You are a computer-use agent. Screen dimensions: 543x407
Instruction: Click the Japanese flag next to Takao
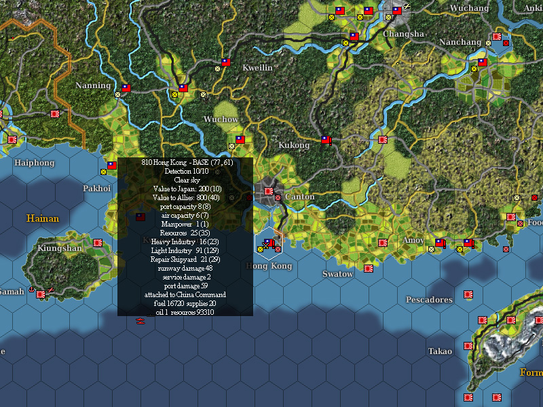point(468,346)
